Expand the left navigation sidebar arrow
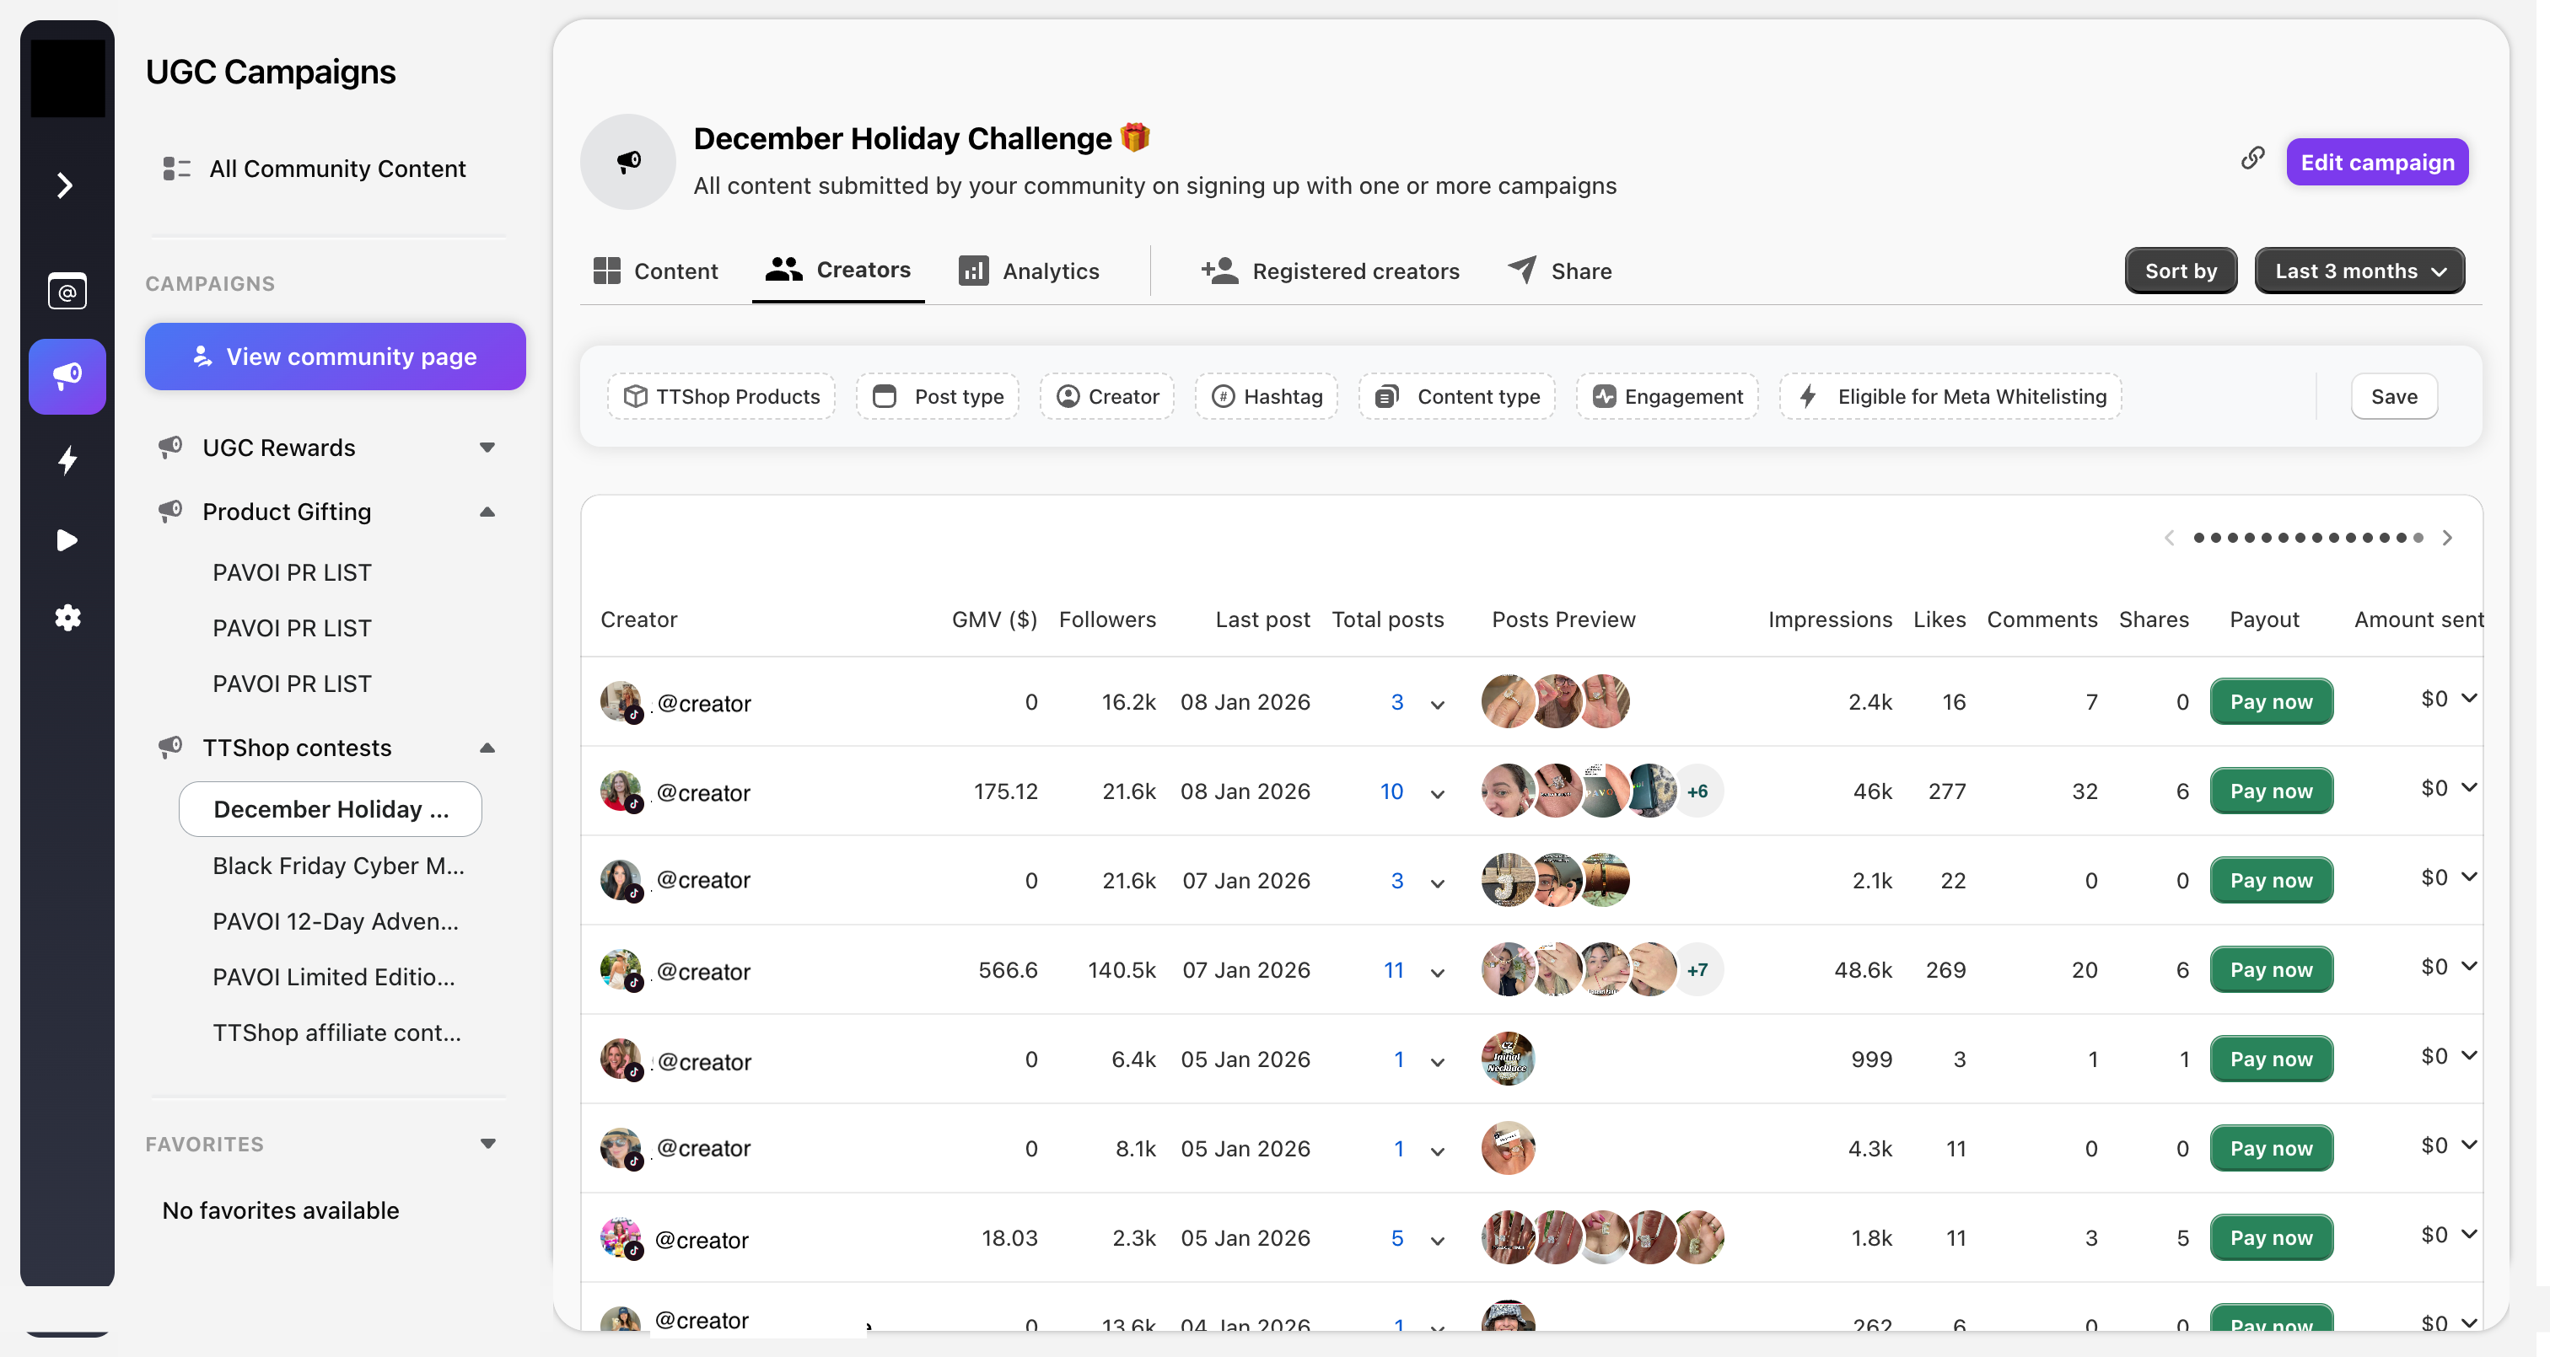 [65, 185]
